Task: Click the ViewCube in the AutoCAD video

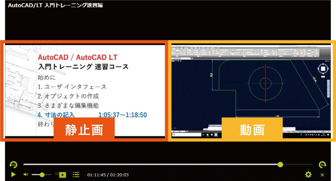Action: click(x=323, y=69)
